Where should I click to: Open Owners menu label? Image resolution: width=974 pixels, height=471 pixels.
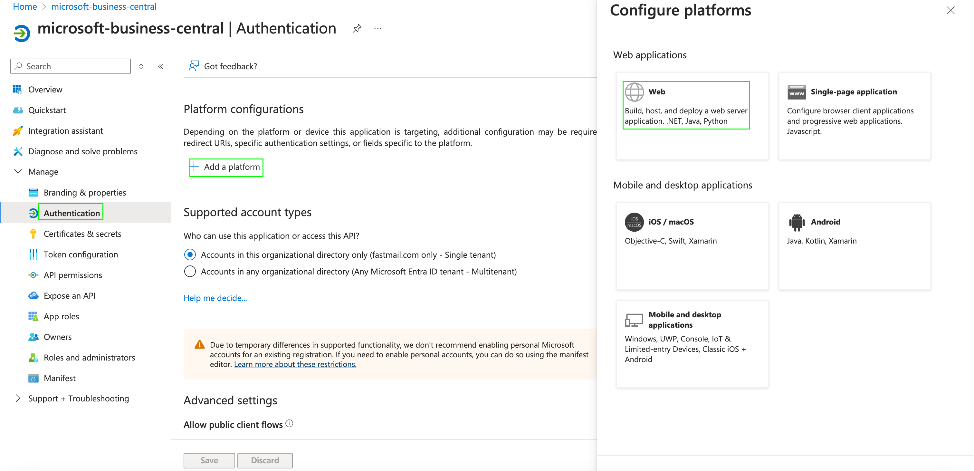click(57, 337)
